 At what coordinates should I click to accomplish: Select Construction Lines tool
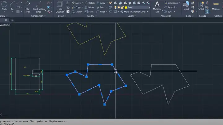pos(38,7)
